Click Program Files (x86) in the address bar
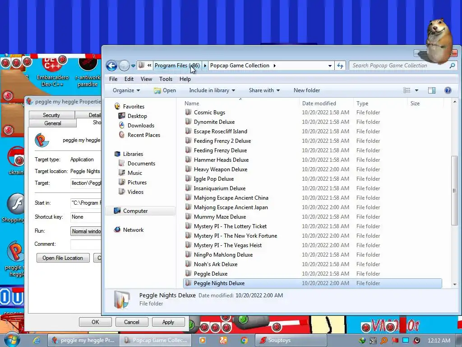Screen dimensions: 462x347 177,66
